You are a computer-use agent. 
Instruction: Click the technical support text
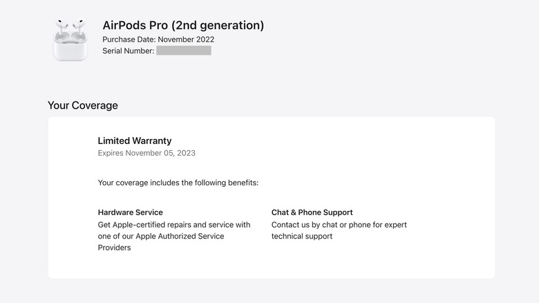(x=302, y=236)
